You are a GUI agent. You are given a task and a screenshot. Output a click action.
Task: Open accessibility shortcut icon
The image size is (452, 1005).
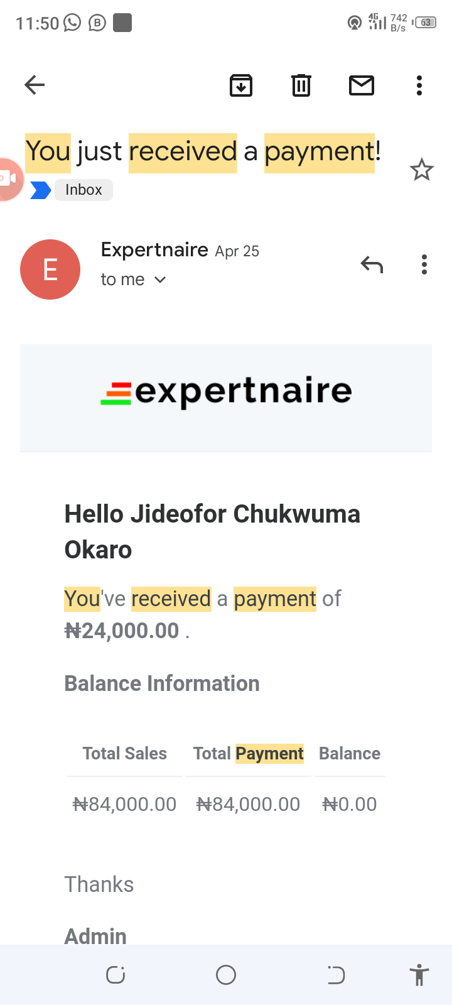[x=419, y=975]
